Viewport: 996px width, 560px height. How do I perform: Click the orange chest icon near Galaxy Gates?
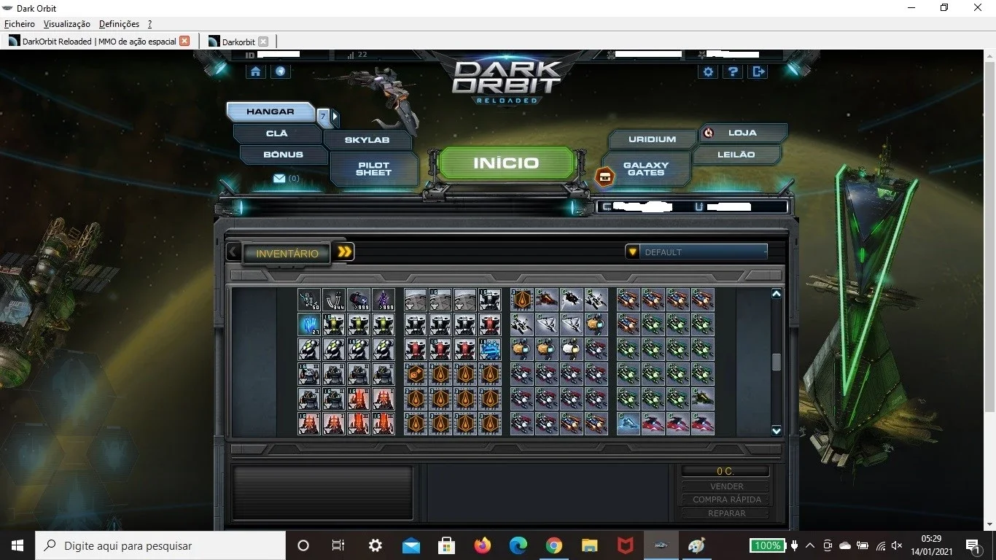pos(604,176)
